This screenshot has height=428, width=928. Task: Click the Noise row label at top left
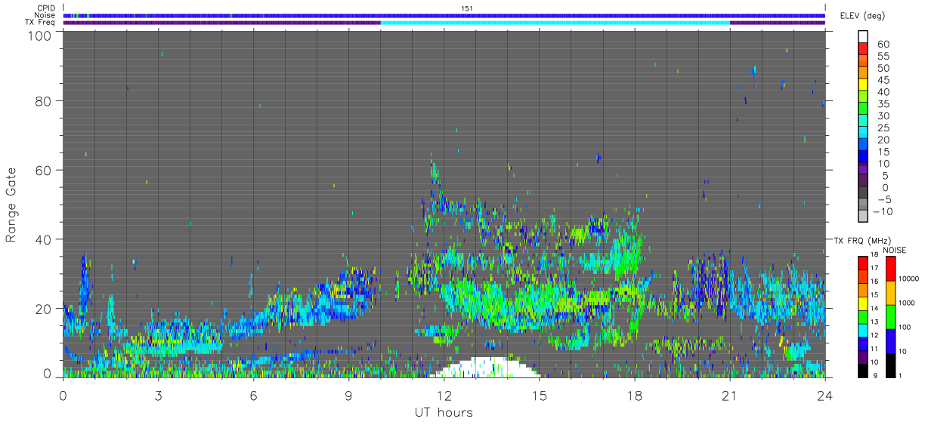(45, 15)
